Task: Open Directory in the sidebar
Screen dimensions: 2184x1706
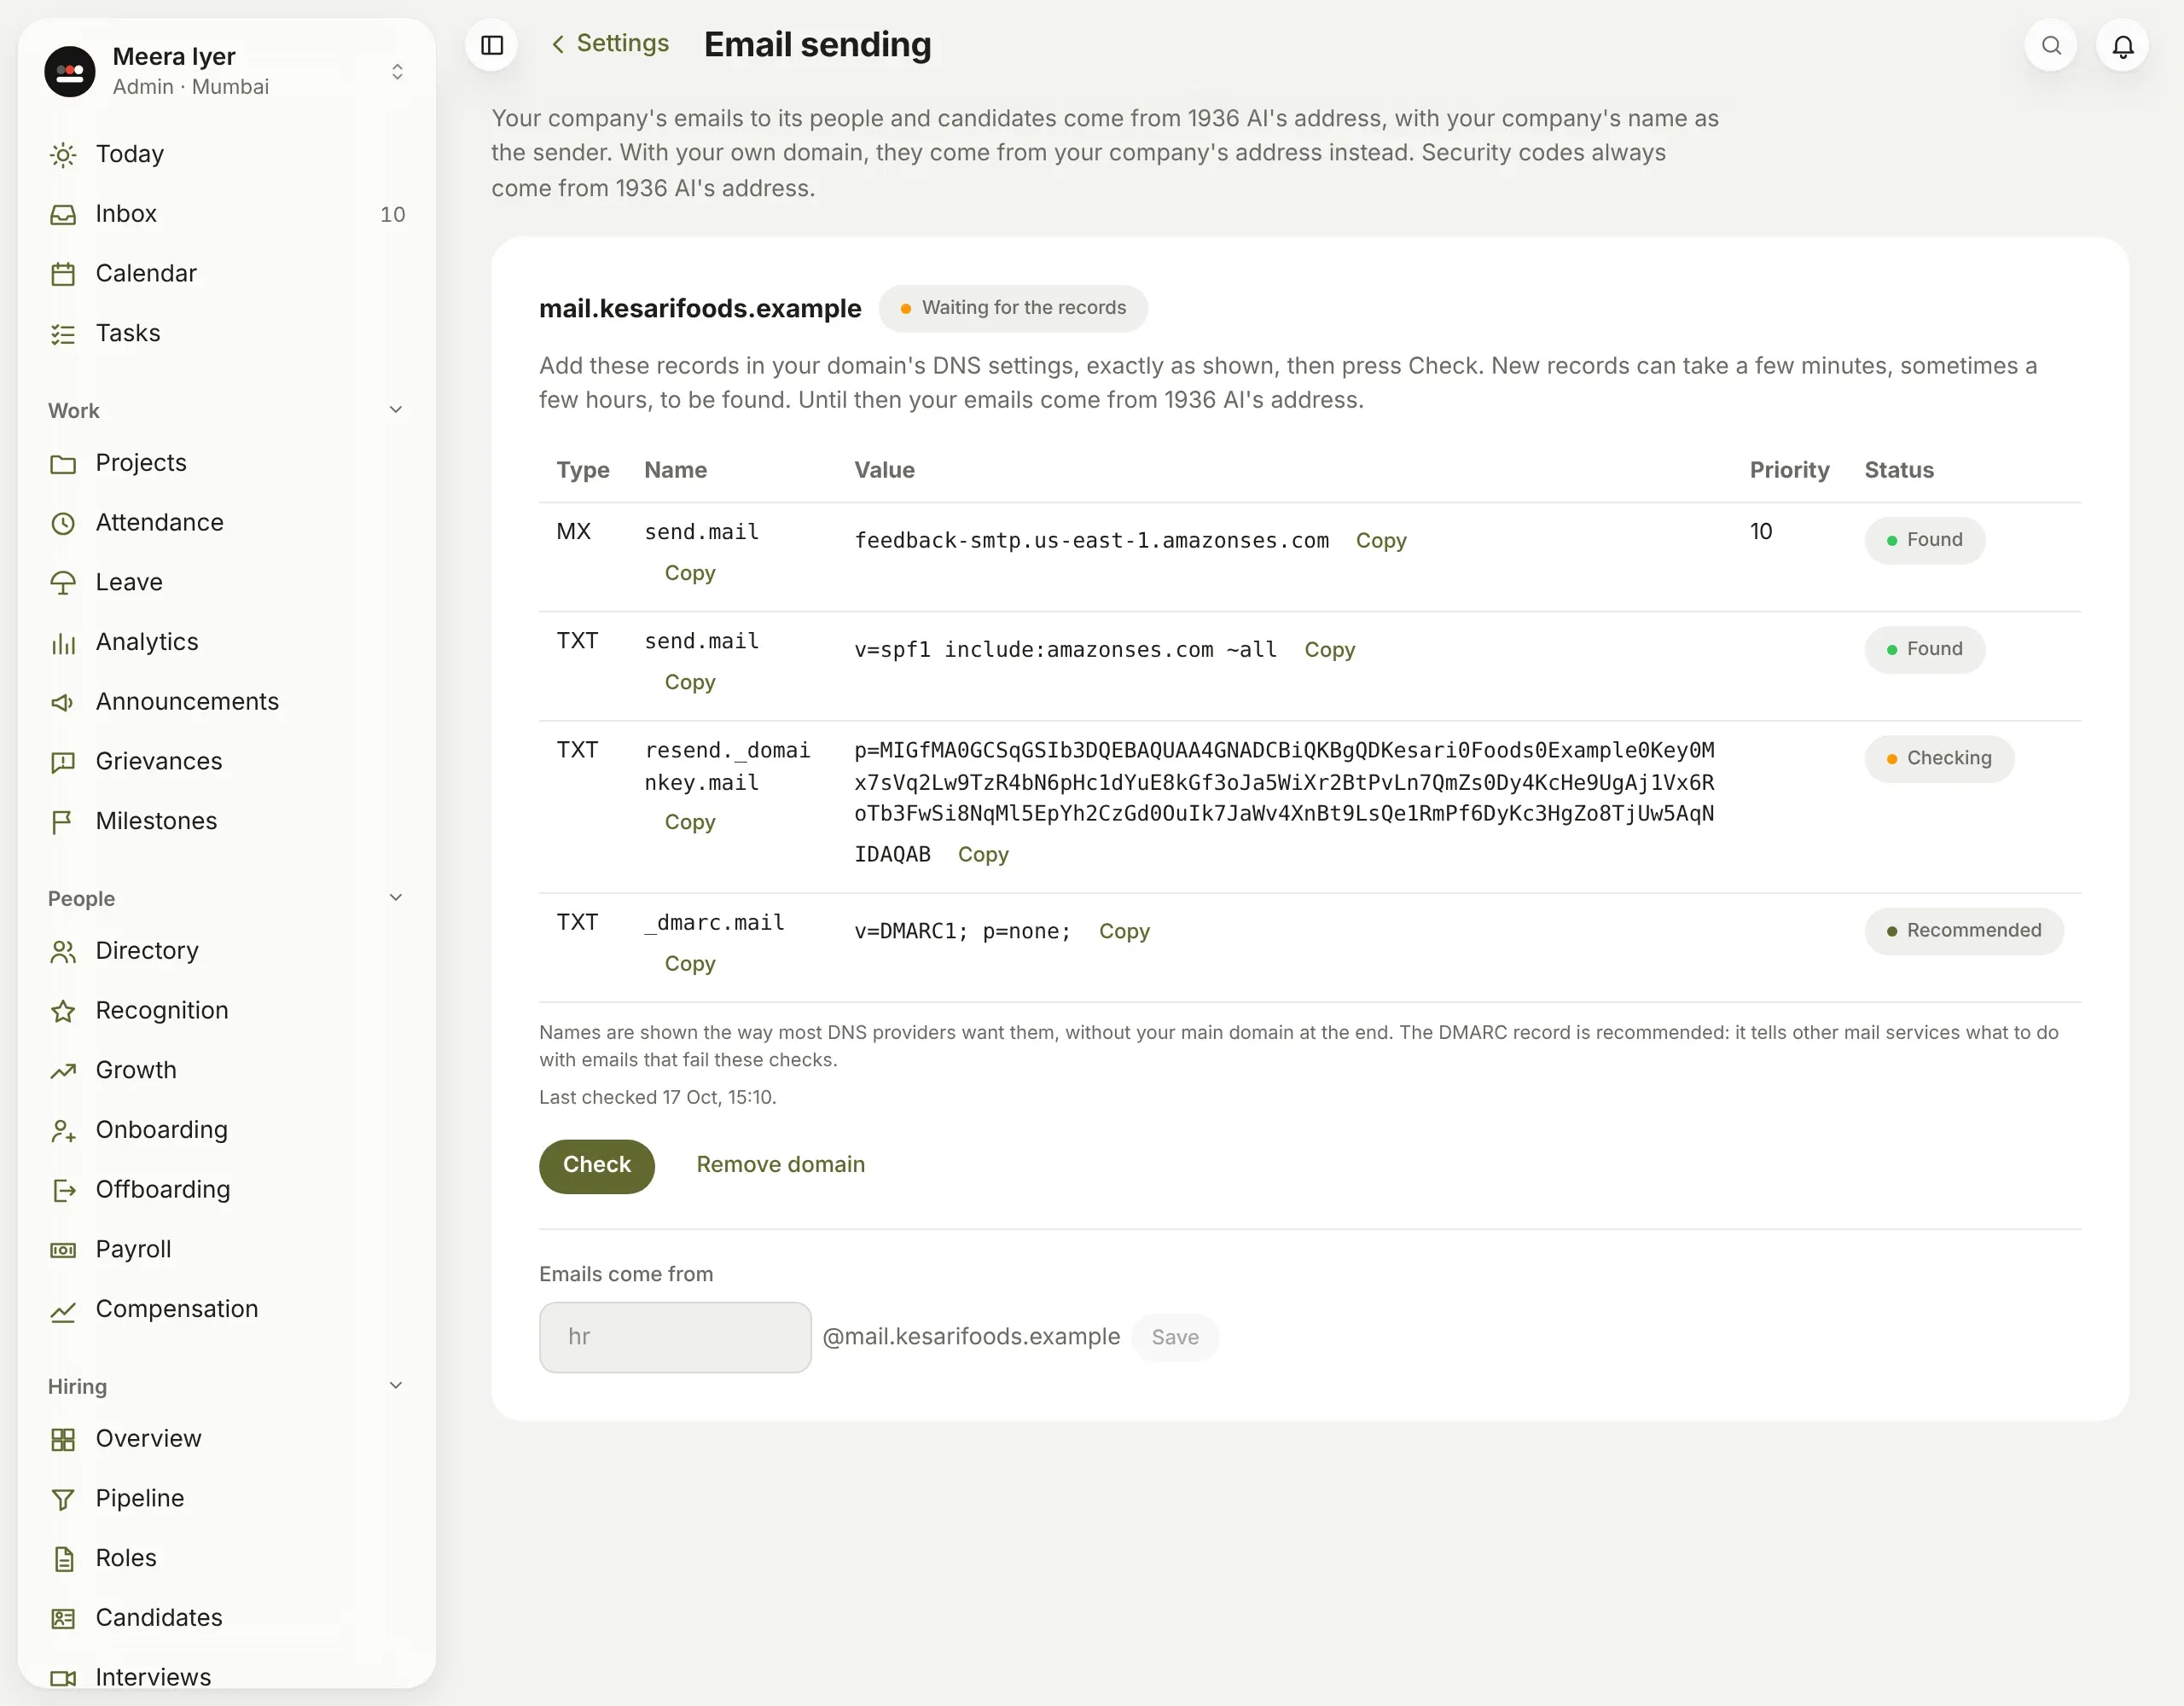Action: click(226, 951)
